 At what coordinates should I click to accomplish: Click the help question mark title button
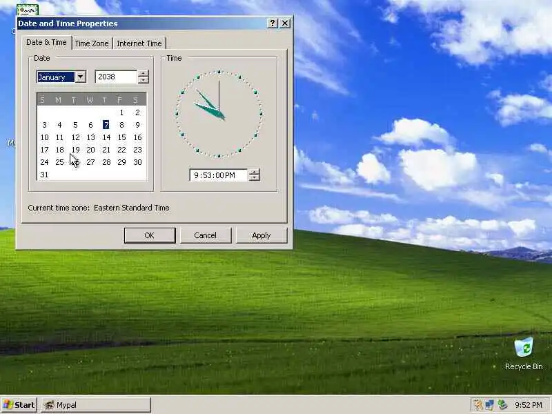(272, 23)
